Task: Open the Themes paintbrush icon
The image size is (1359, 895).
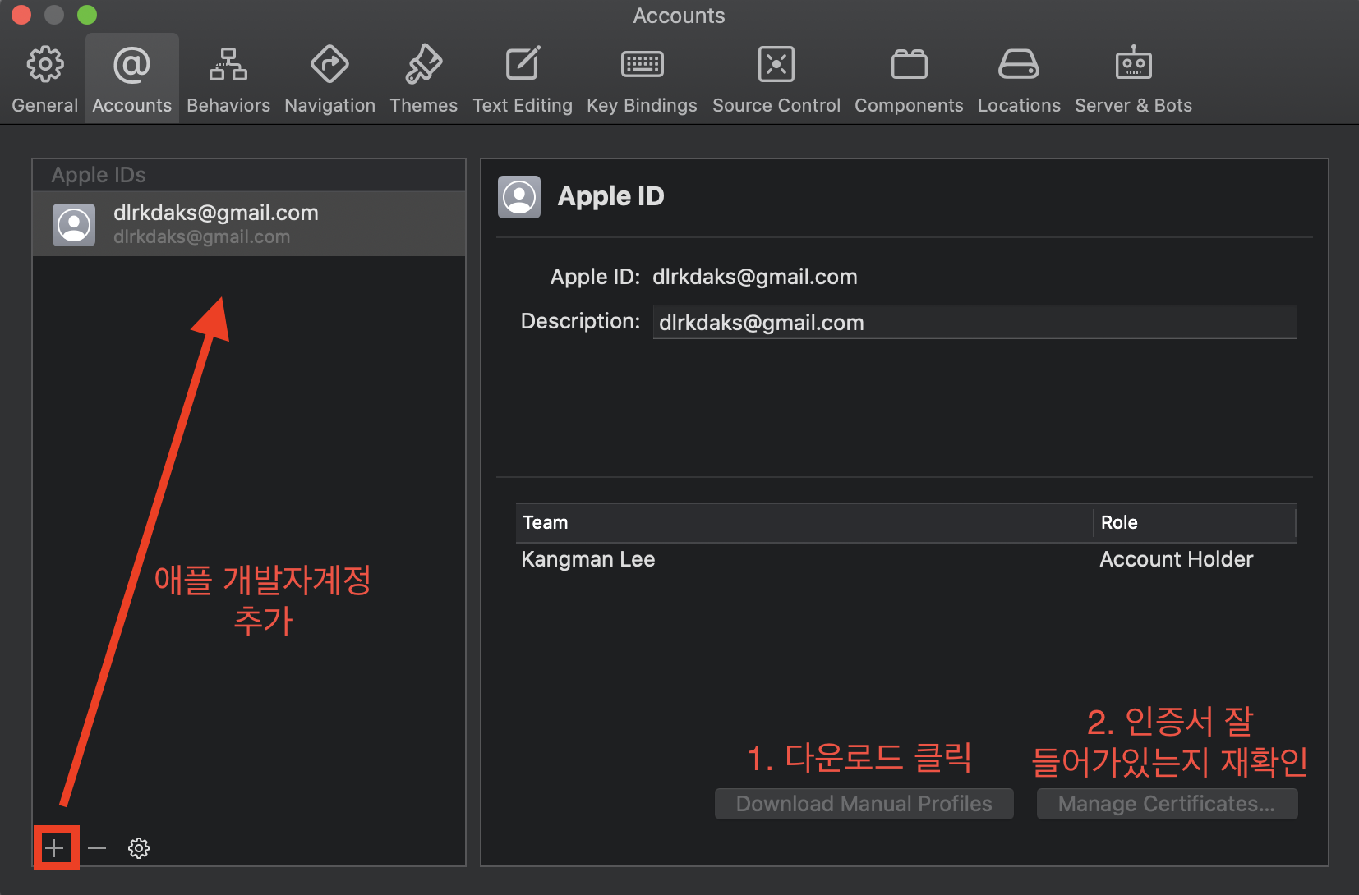Action: tap(424, 65)
